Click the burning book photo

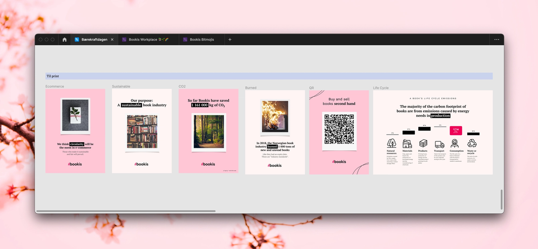point(275,115)
